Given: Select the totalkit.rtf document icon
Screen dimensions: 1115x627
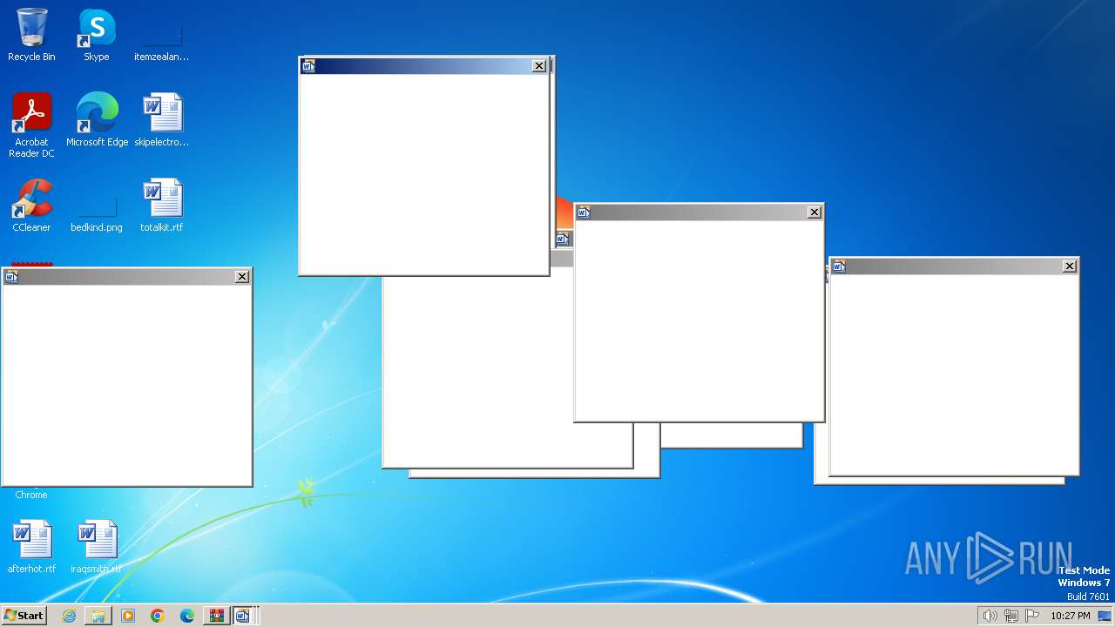Looking at the screenshot, I should pos(161,206).
